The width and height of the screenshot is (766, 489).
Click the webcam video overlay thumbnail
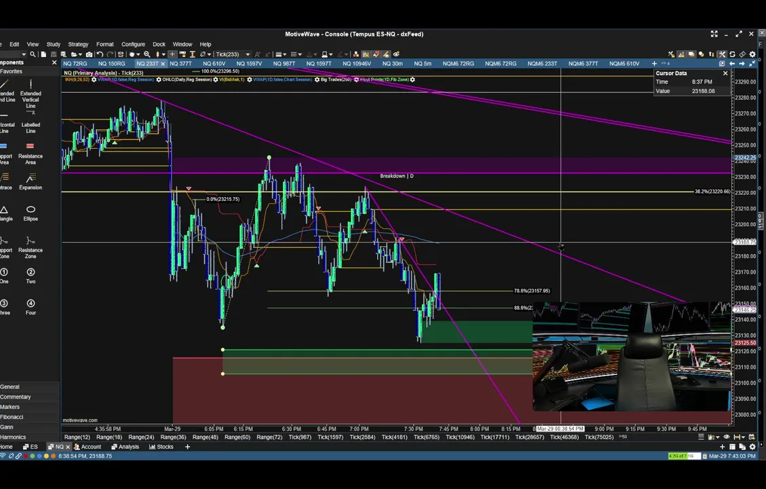click(x=632, y=357)
